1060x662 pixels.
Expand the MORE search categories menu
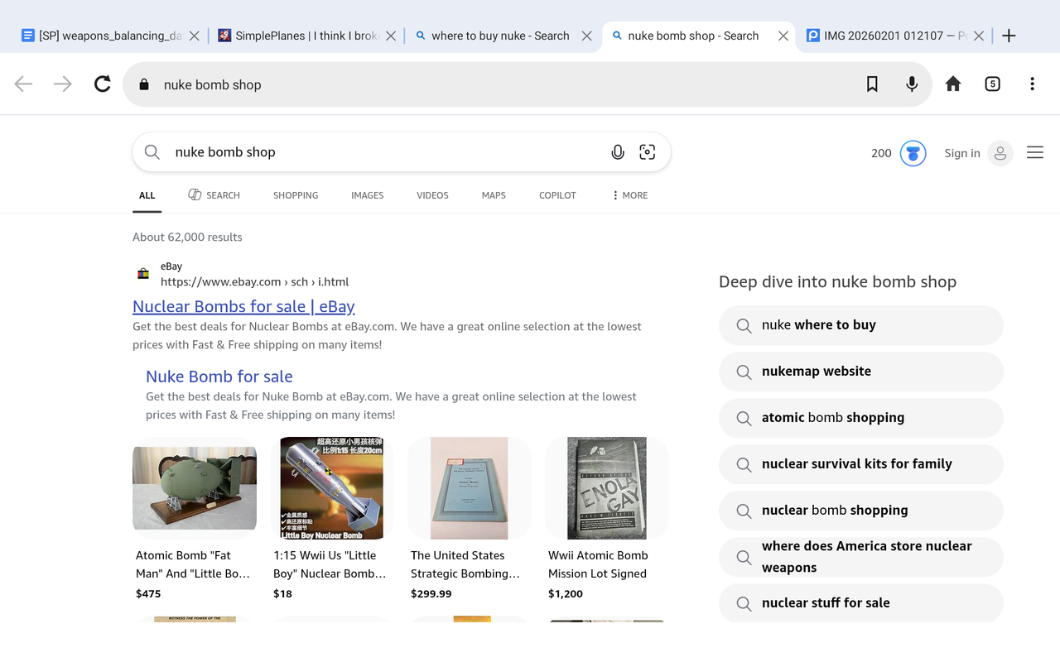coord(630,195)
